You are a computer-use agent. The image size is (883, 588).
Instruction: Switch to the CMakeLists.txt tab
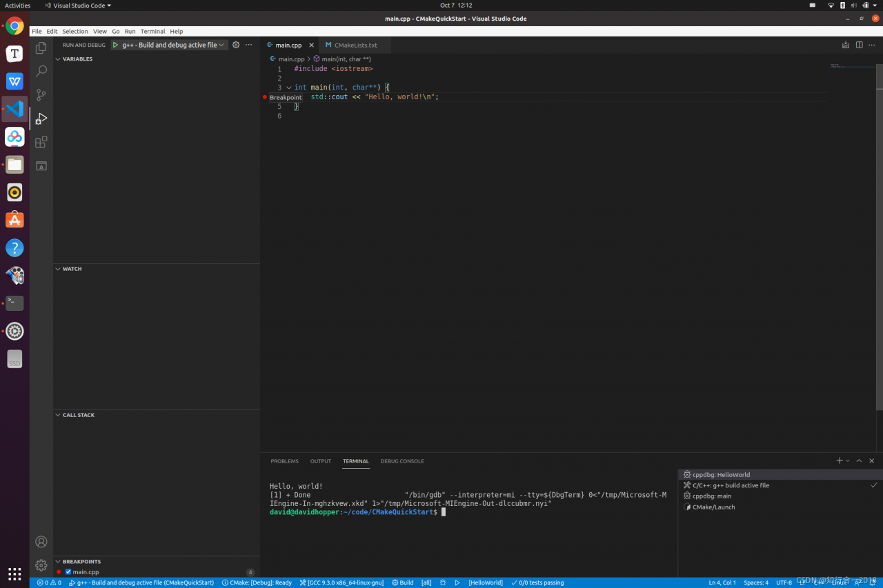[355, 45]
